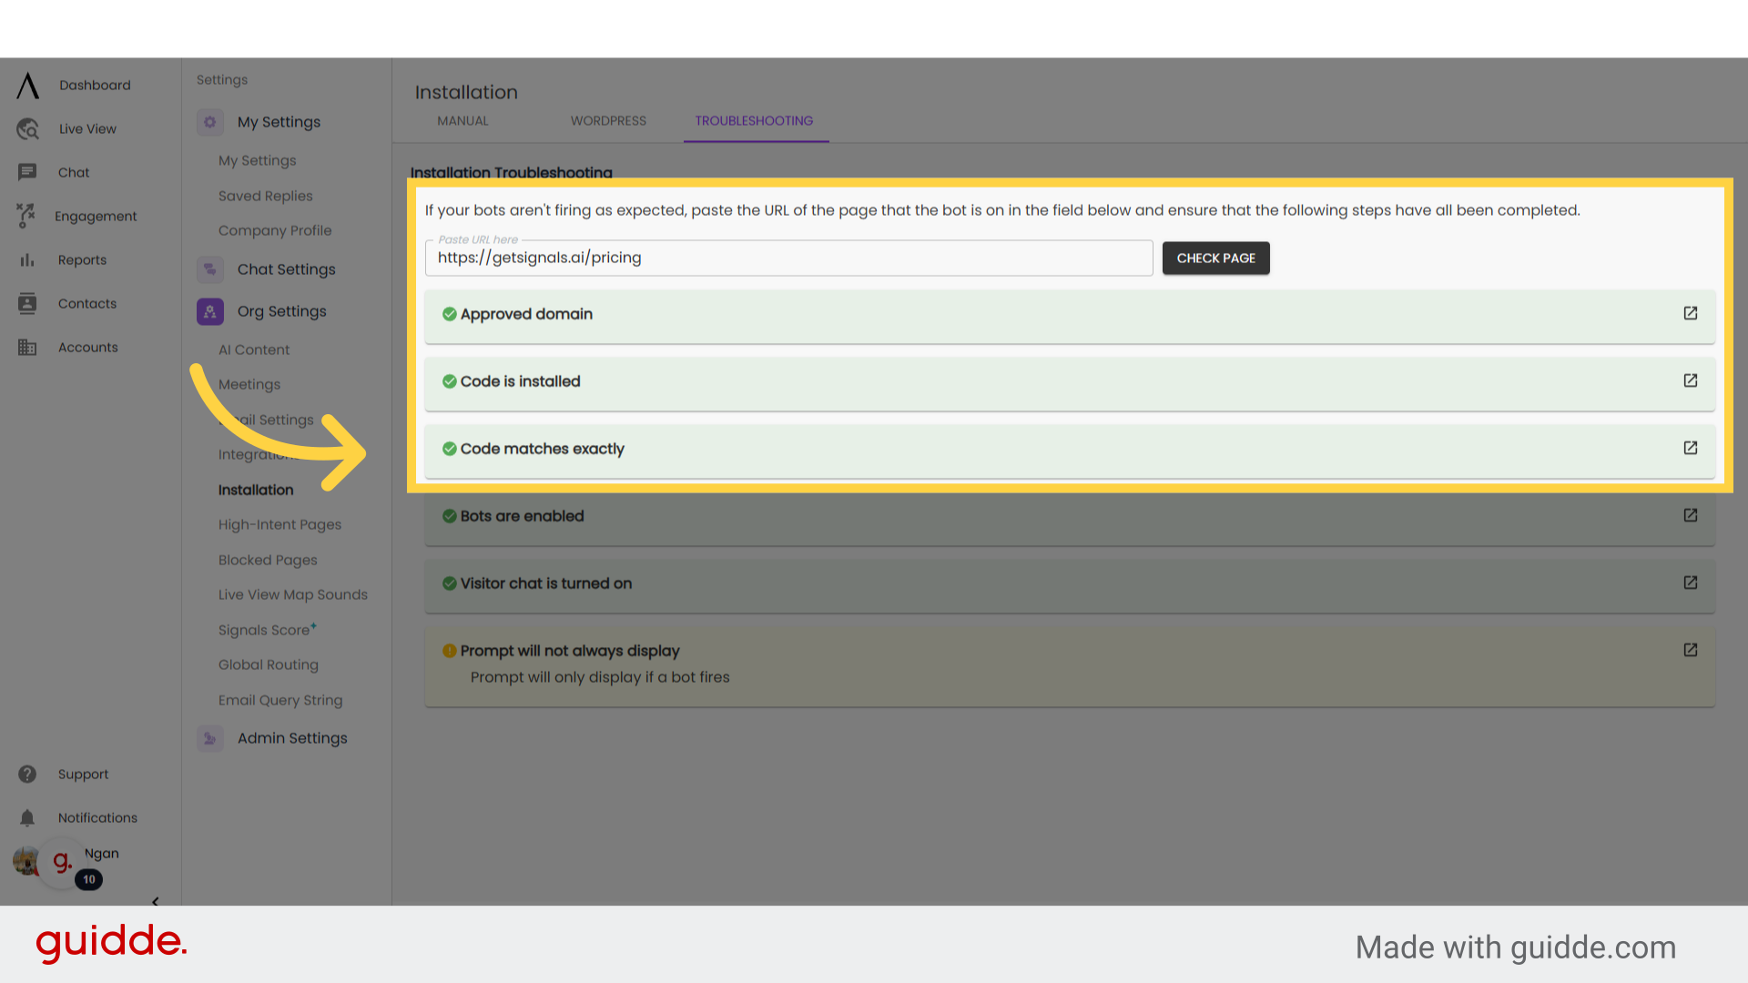Open Company Profile settings
The height and width of the screenshot is (983, 1748).
275,230
